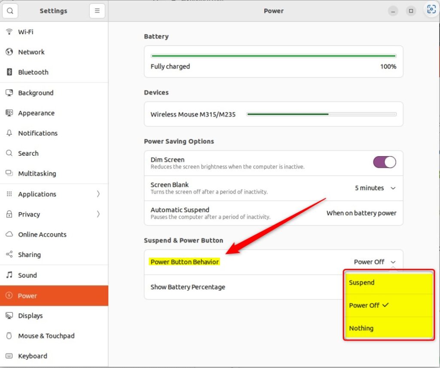Image resolution: width=440 pixels, height=368 pixels.
Task: Open the hamburger menu in Settings header
Action: tap(97, 11)
